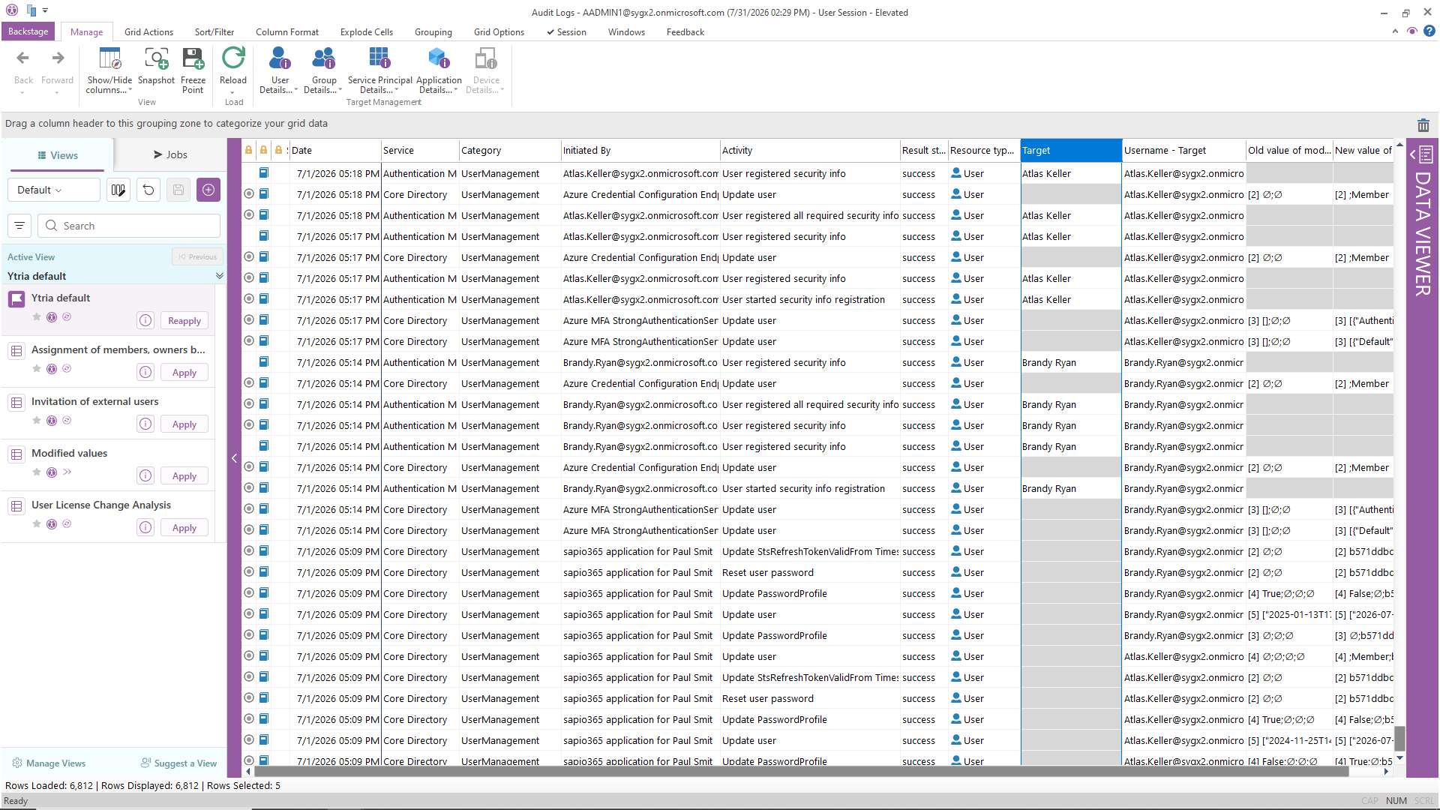Viewport: 1440px width, 810px height.
Task: Star the User License Change Analysis view
Action: (x=37, y=524)
